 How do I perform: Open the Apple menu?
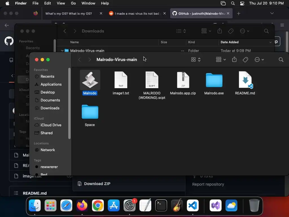(7, 3)
